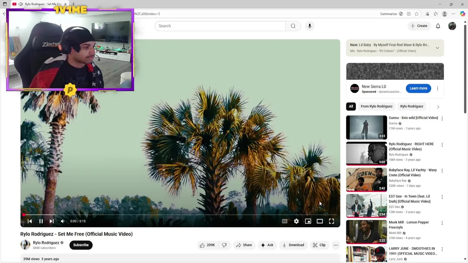
Task: Open options for EST Gee In Town
Action: click(442, 197)
